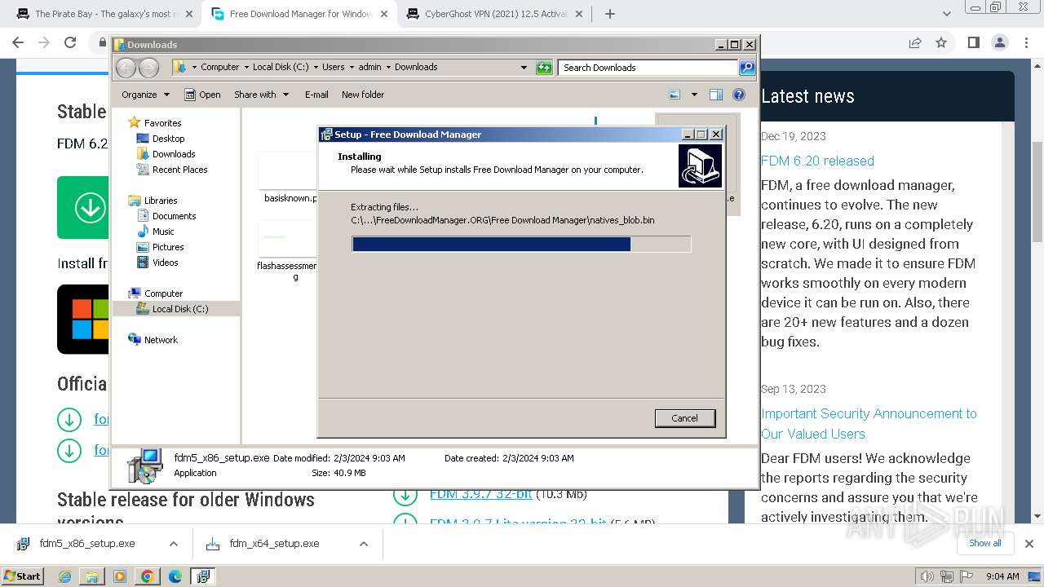
Task: Close the downloads bar
Action: pos(1029,544)
